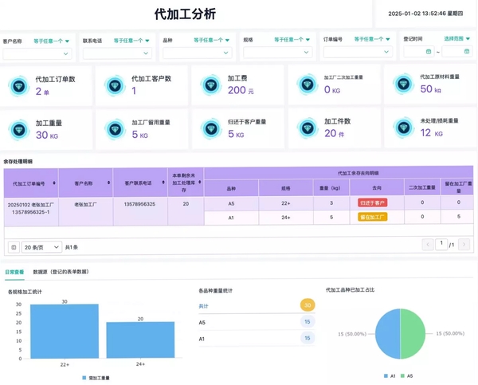Toggle the A1 legend in pie chart
This screenshot has width=478, height=385.
pos(386,376)
